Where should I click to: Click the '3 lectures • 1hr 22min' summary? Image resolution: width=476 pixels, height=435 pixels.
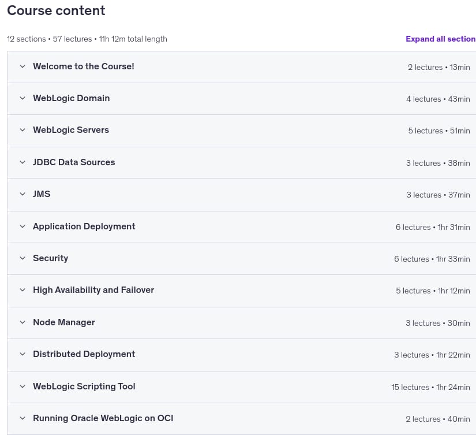pyautogui.click(x=432, y=355)
